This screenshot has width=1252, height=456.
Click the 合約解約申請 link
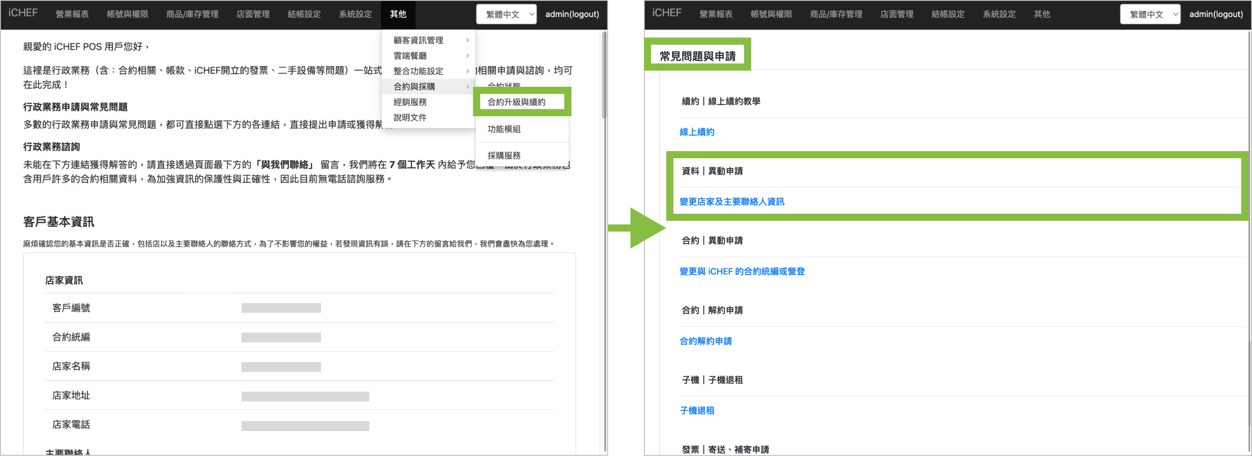click(705, 341)
